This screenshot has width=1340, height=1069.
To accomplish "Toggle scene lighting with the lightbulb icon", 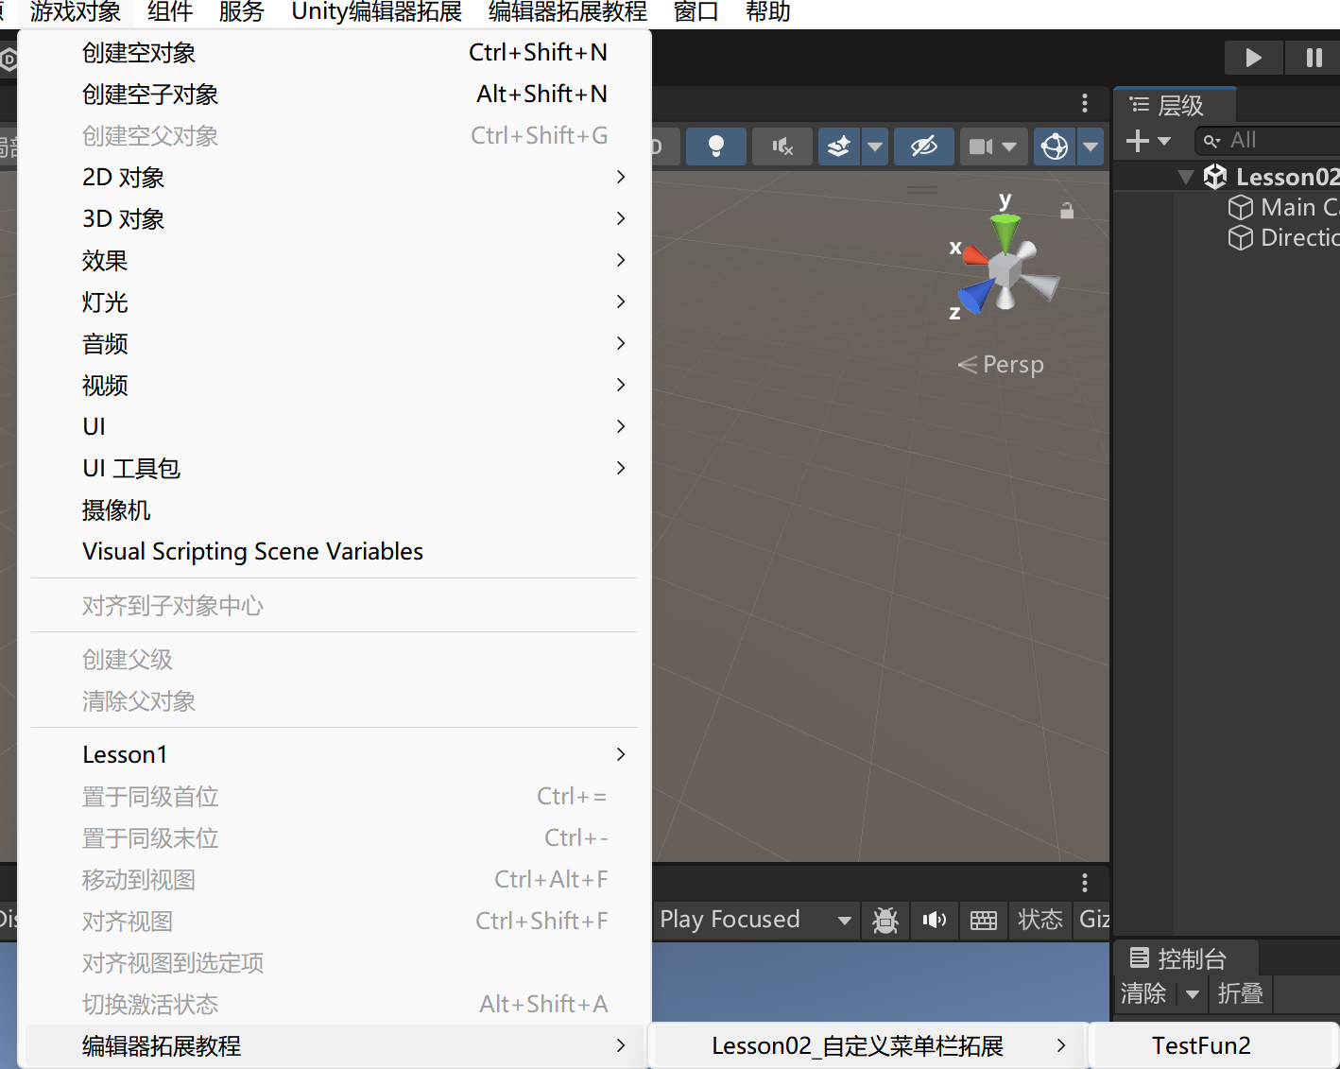I will pos(715,147).
